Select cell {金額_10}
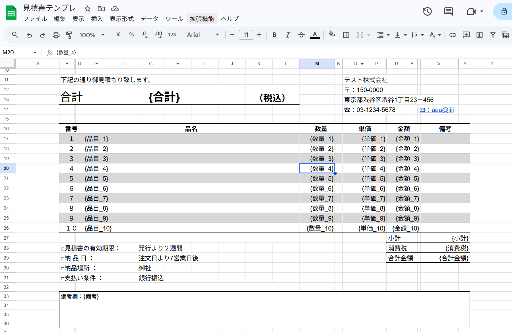 (403, 228)
